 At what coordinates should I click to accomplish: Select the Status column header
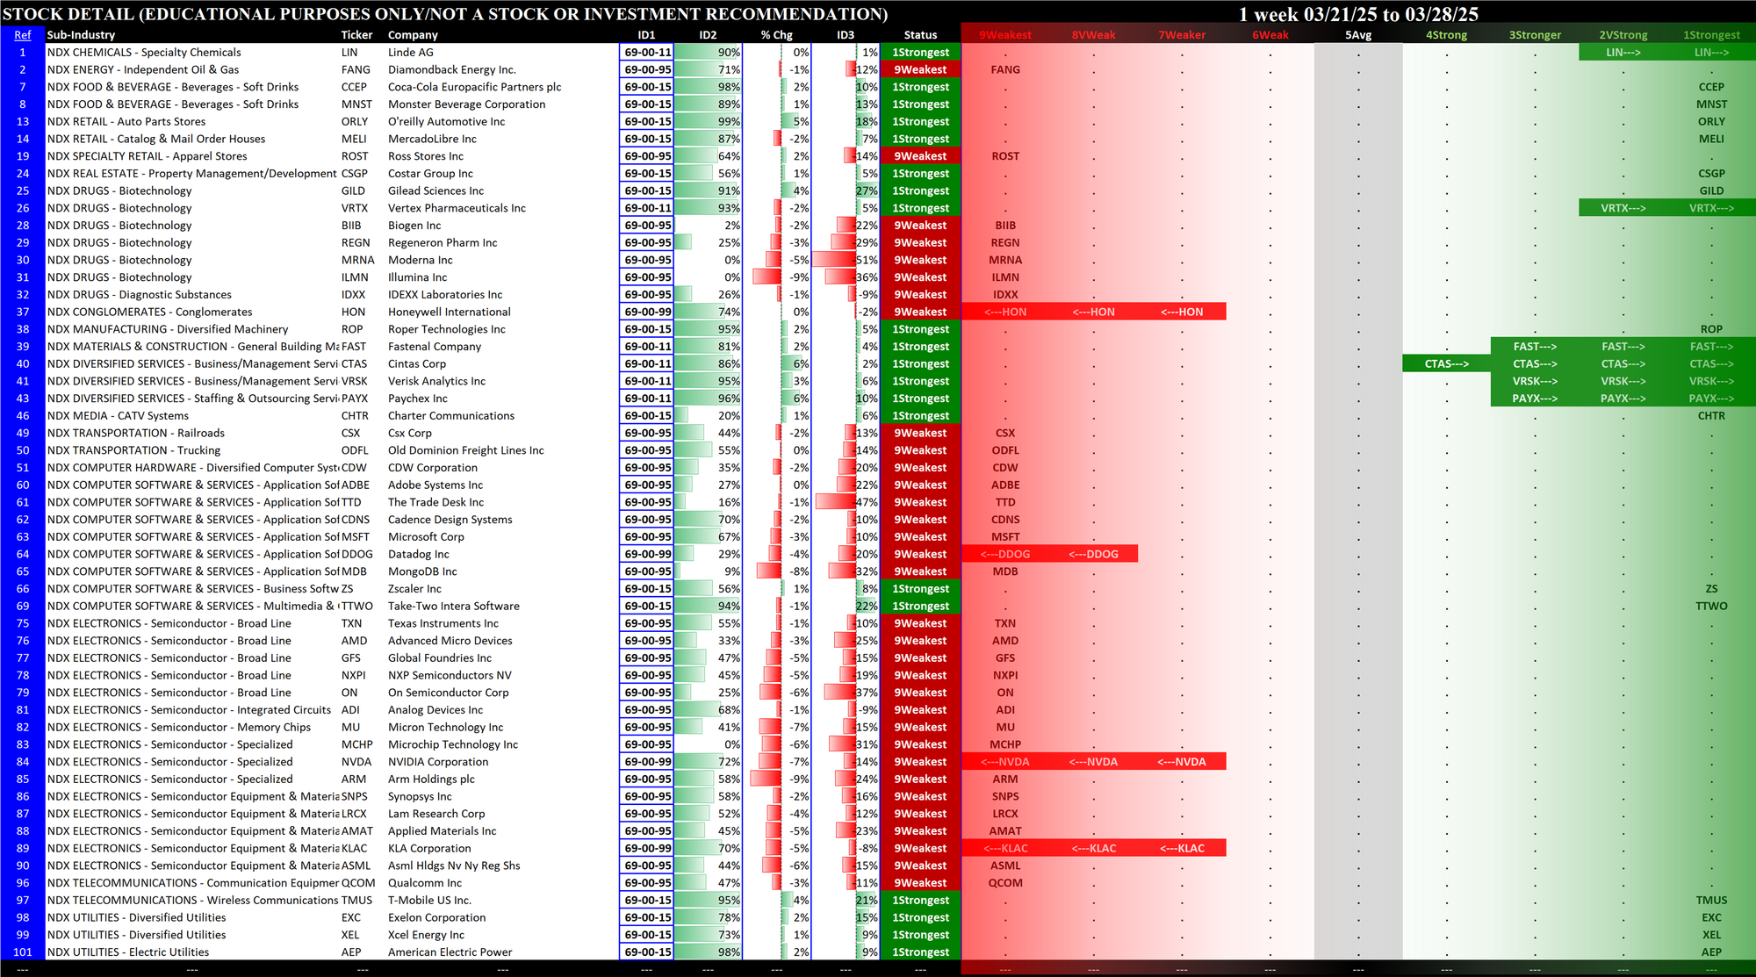coord(920,35)
